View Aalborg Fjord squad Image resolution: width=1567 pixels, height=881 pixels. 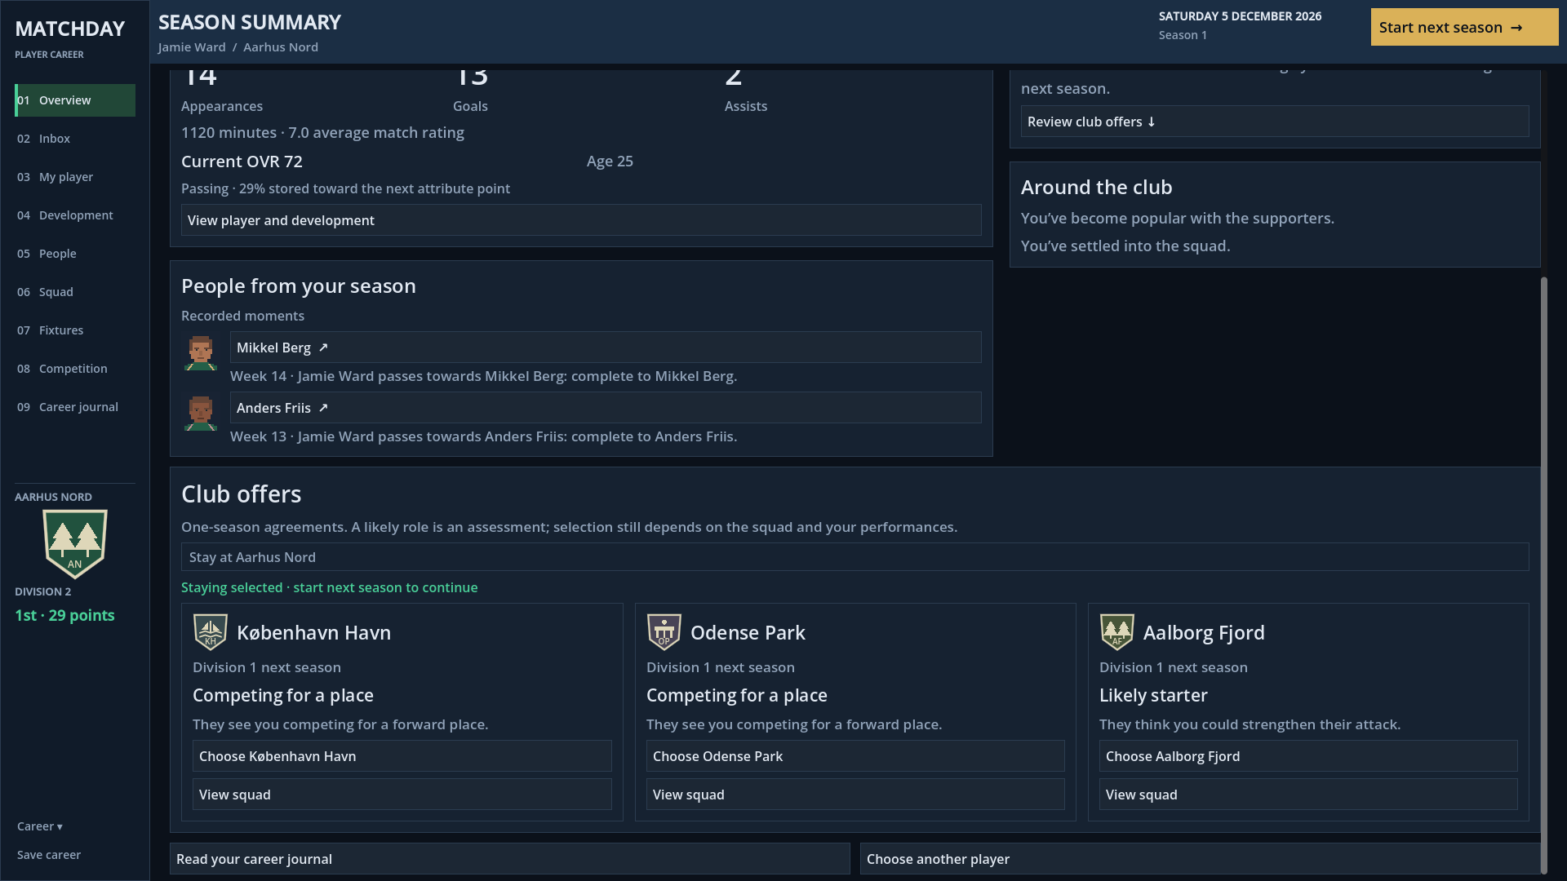click(1308, 795)
